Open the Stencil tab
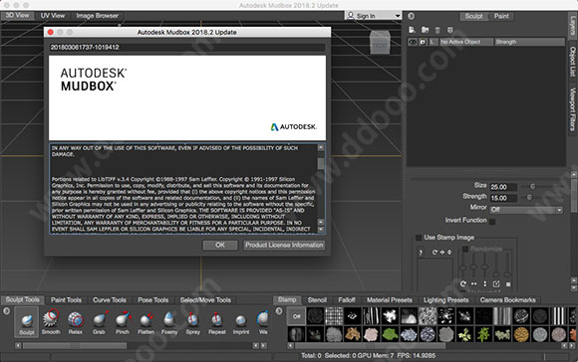Image resolution: width=578 pixels, height=362 pixels. pyautogui.click(x=317, y=300)
